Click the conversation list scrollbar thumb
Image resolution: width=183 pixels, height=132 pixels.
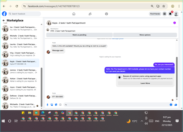pos(41,87)
